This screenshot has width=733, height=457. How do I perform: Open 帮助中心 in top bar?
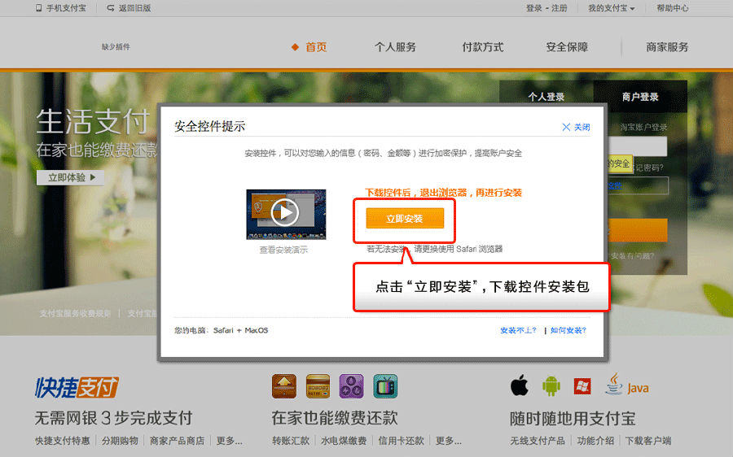[x=672, y=8]
